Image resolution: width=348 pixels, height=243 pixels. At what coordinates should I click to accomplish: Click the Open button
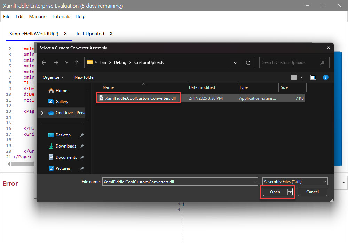(275, 192)
